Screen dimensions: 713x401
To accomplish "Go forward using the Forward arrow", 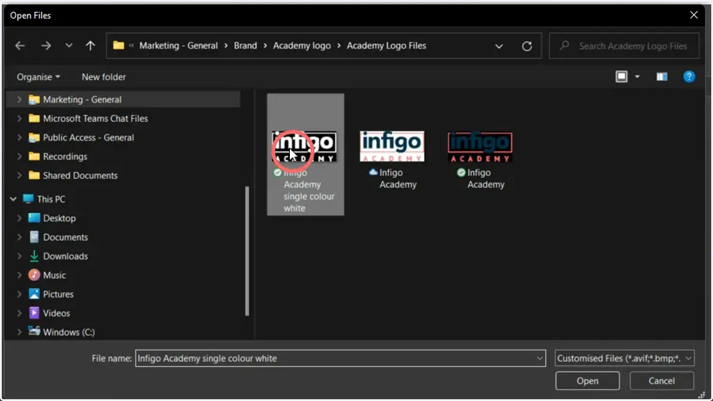I will (x=46, y=46).
